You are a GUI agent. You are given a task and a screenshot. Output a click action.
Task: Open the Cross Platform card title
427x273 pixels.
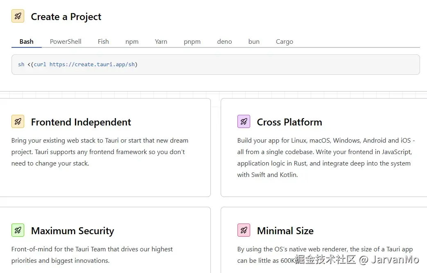[289, 122]
